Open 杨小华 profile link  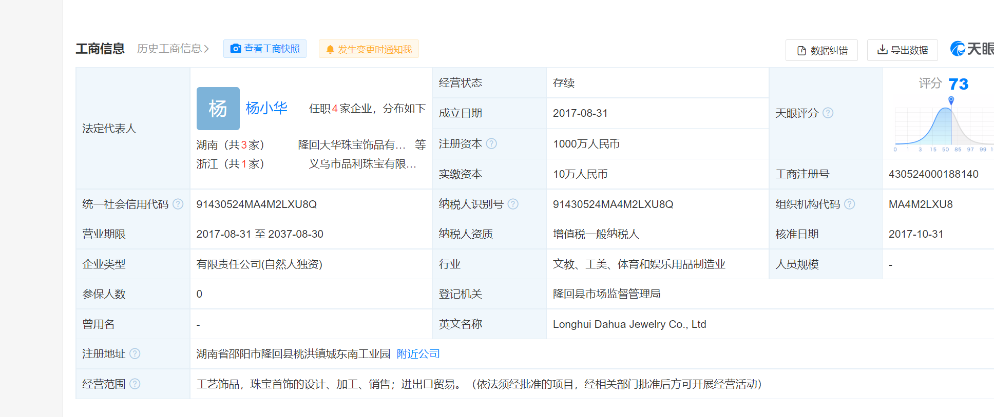tap(266, 108)
